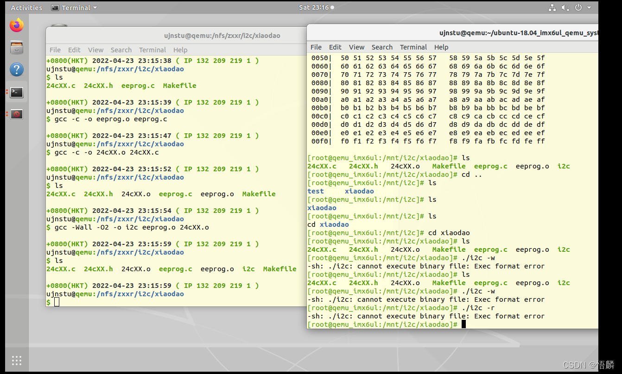
Task: Open the Help dock icon
Action: (x=17, y=69)
